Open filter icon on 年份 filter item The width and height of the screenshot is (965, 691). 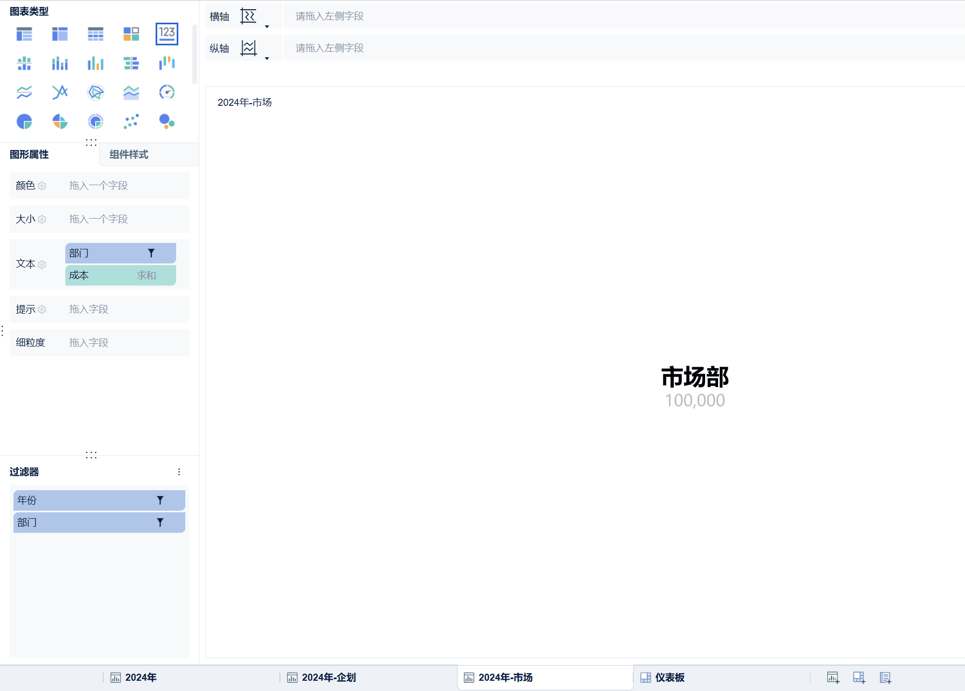[160, 500]
